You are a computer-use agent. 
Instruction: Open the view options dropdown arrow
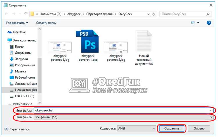pyautogui.click(x=198, y=23)
